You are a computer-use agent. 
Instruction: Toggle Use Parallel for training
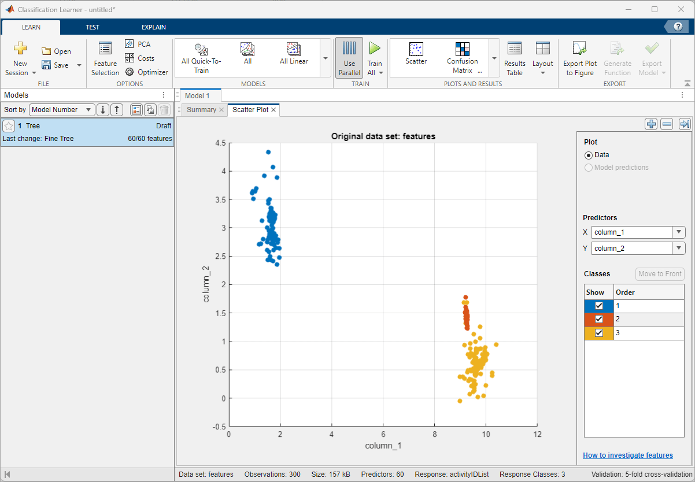pyautogui.click(x=349, y=57)
